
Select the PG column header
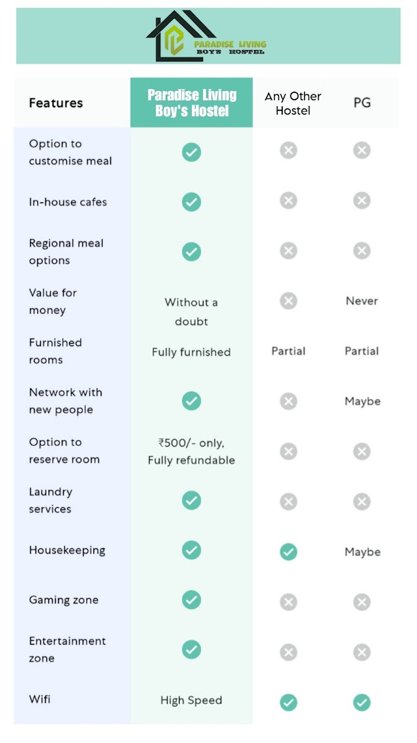pos(362,103)
